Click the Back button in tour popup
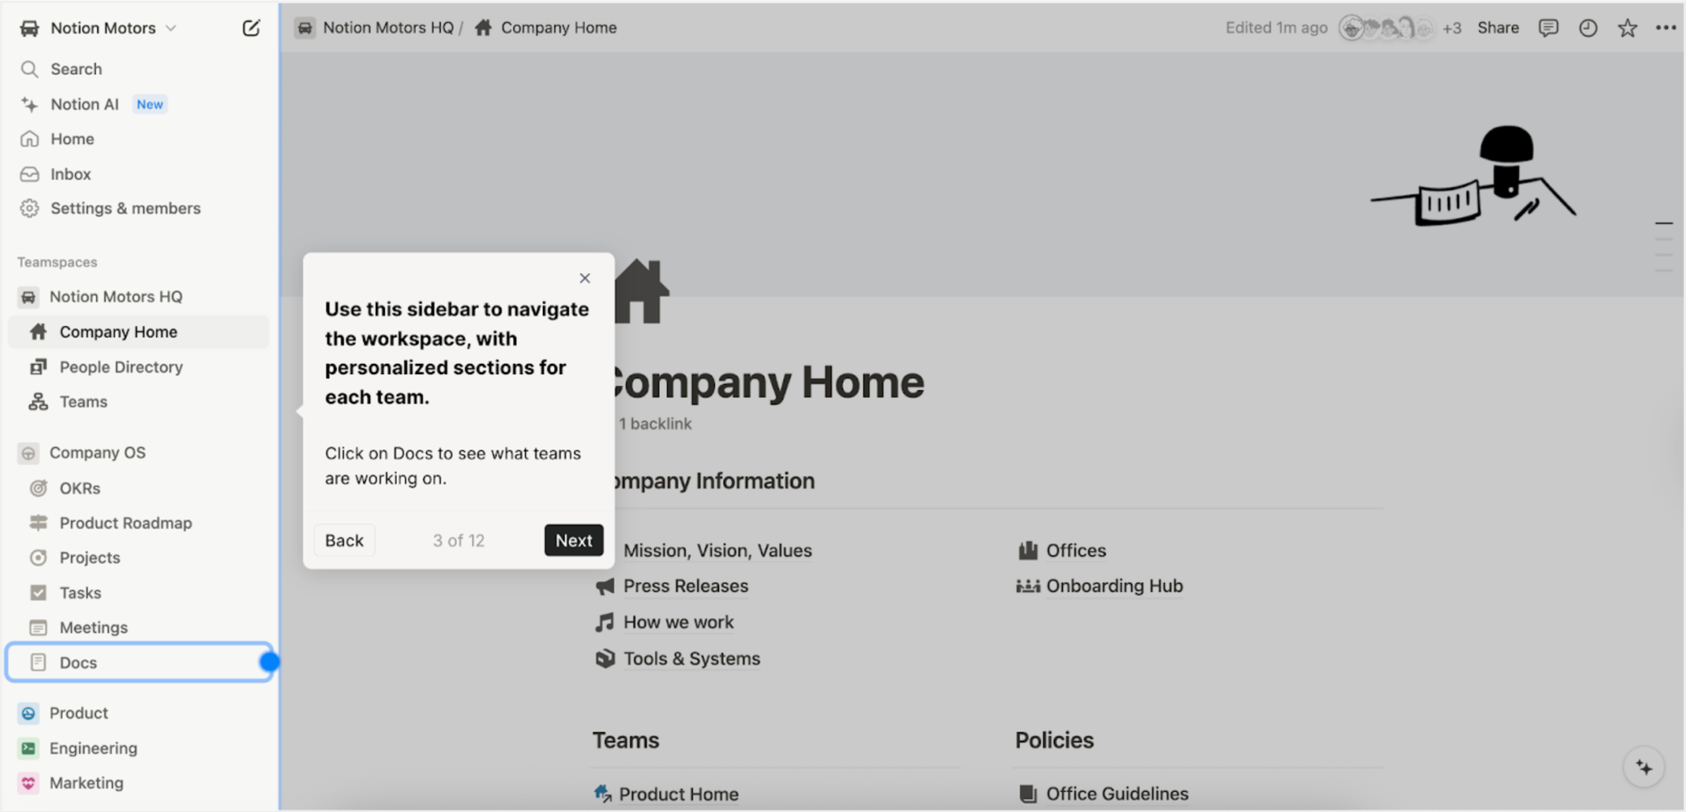Image resolution: width=1686 pixels, height=812 pixels. (x=344, y=541)
